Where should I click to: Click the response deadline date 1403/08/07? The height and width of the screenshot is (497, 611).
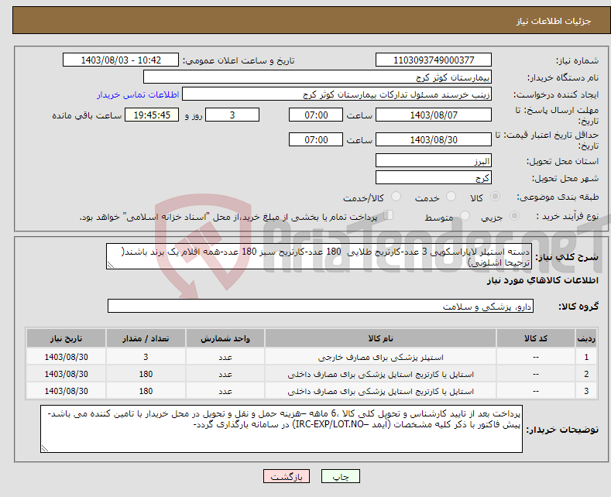click(x=434, y=115)
